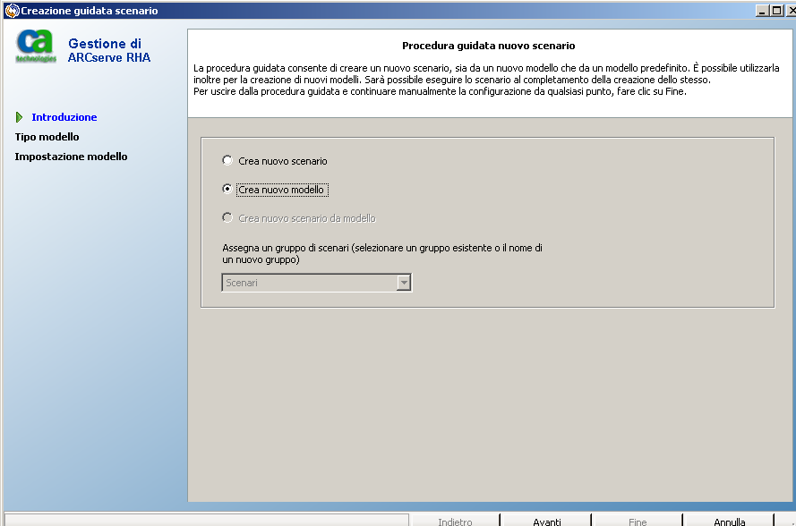The image size is (796, 526).
Task: Select the Impostazione modello step
Action: [x=71, y=157]
